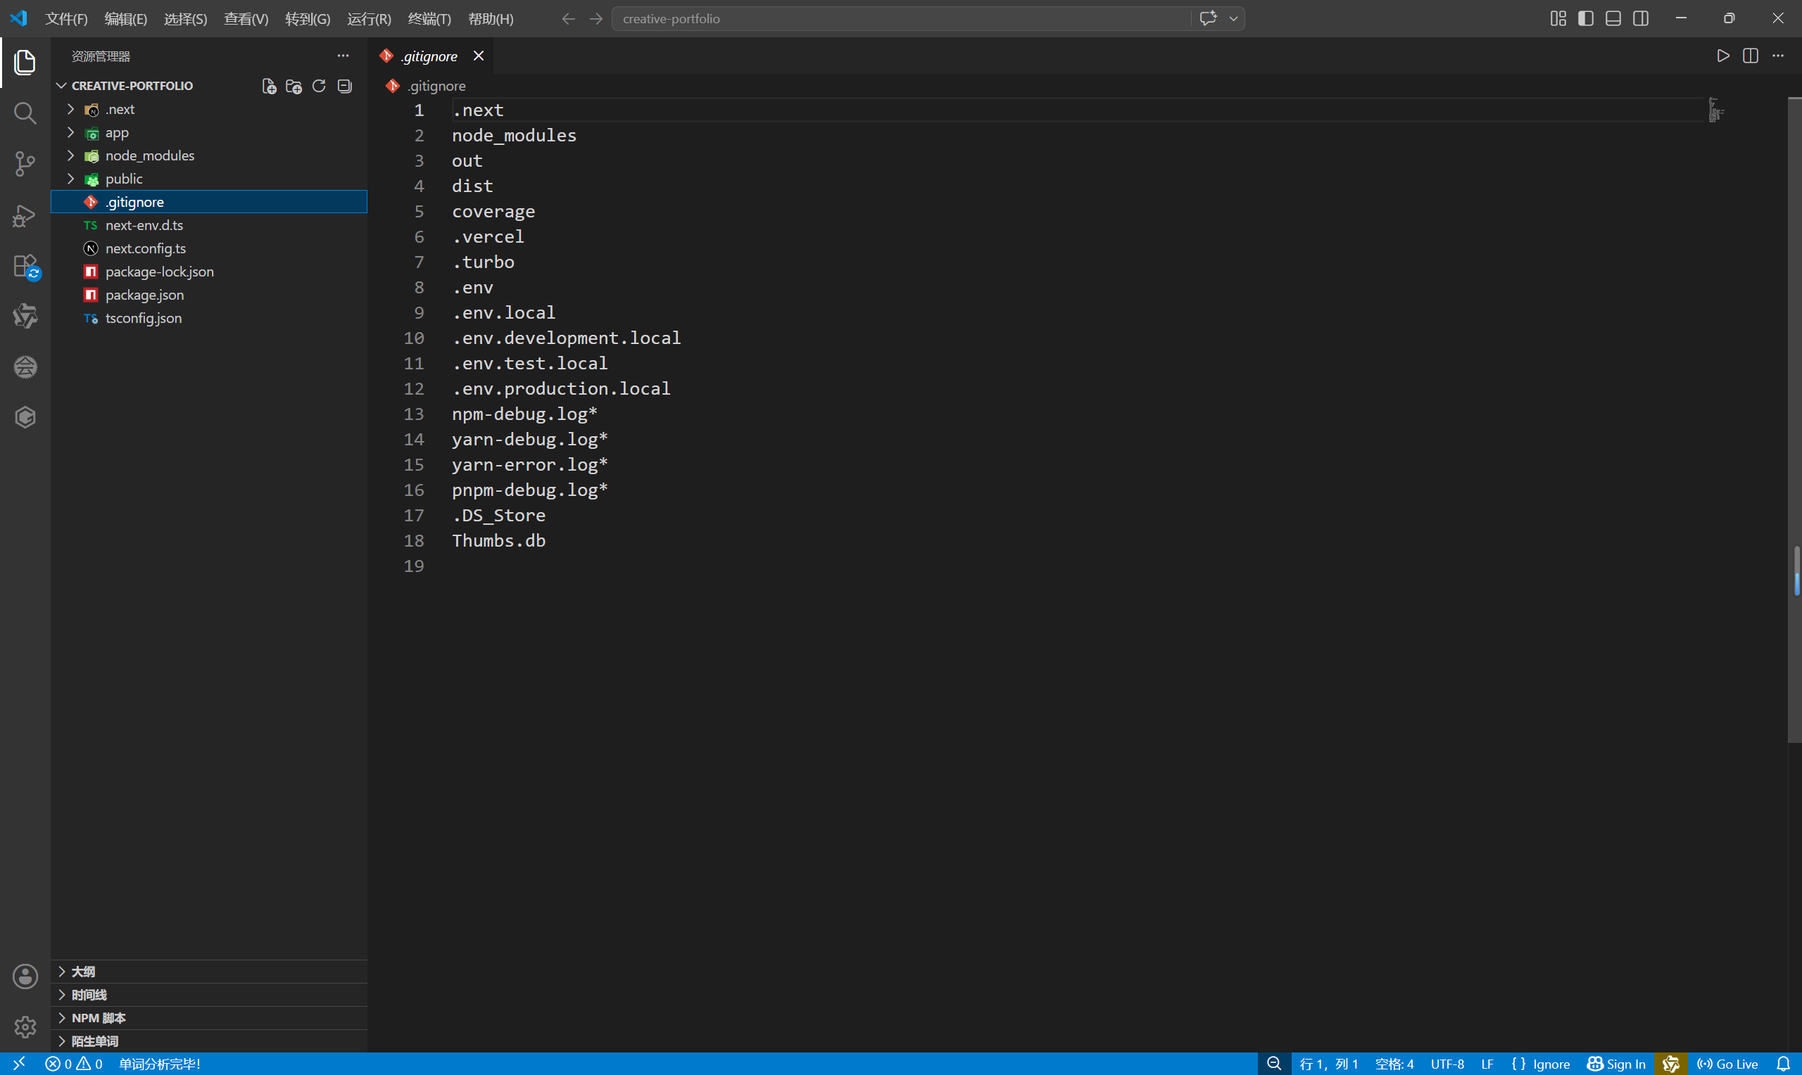Open editor more actions menu
1802x1075 pixels.
(1778, 56)
